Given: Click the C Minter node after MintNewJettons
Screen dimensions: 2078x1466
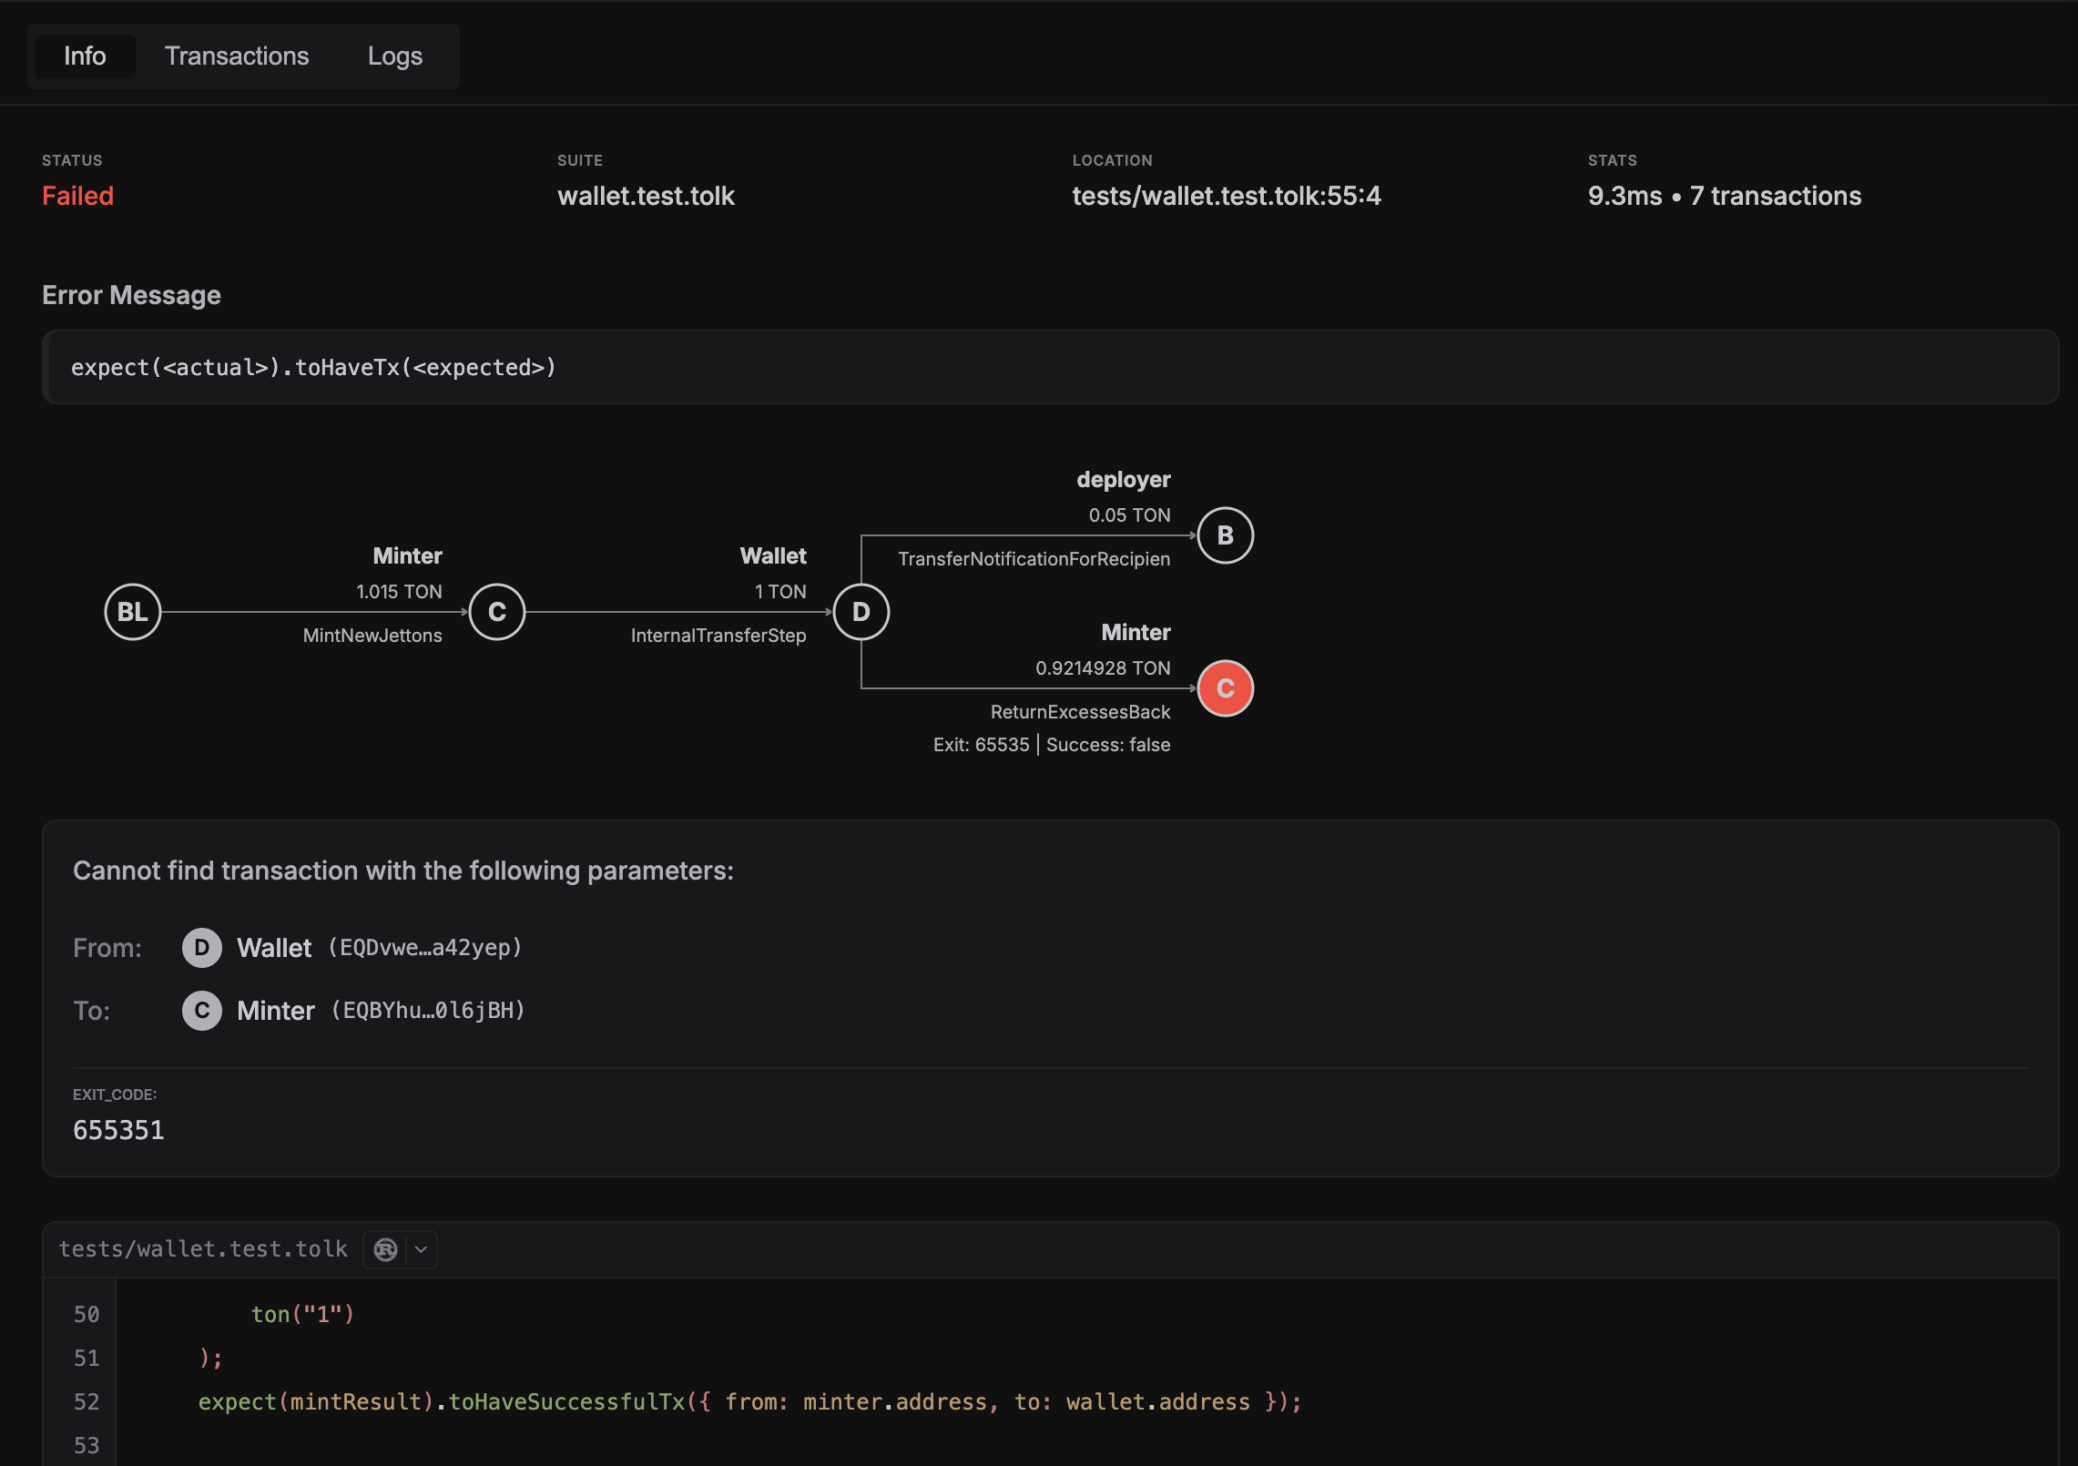Looking at the screenshot, I should 497,612.
